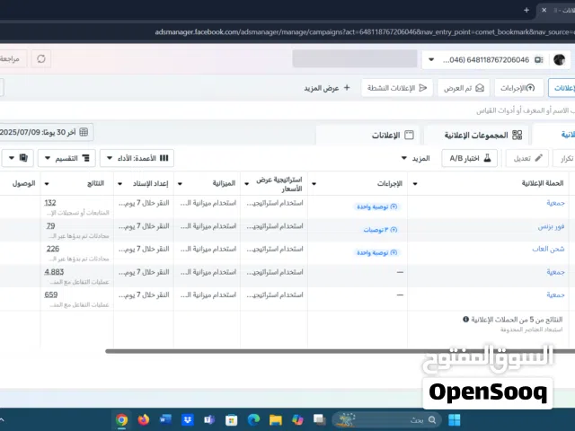Click the horizontal table scrollbar
Screen dimensions: 575x431
(340, 351)
